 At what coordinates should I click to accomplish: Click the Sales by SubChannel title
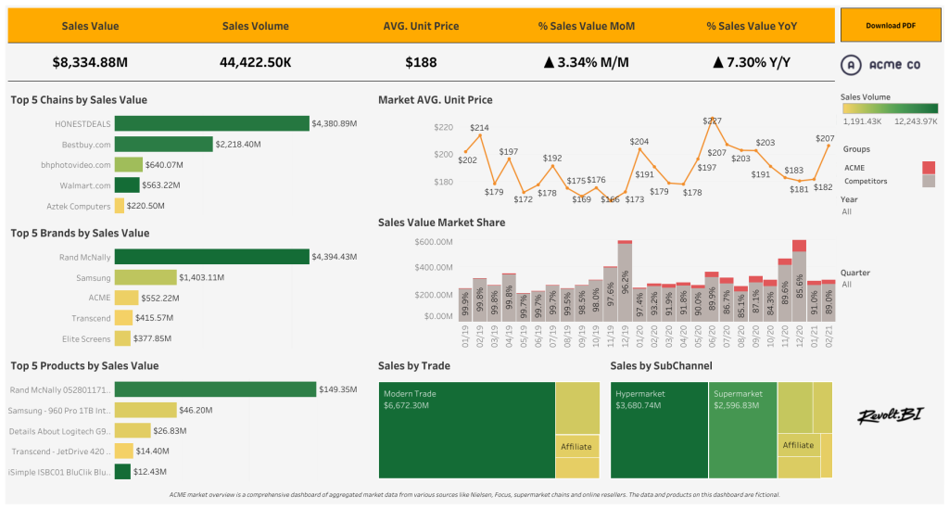(x=661, y=365)
